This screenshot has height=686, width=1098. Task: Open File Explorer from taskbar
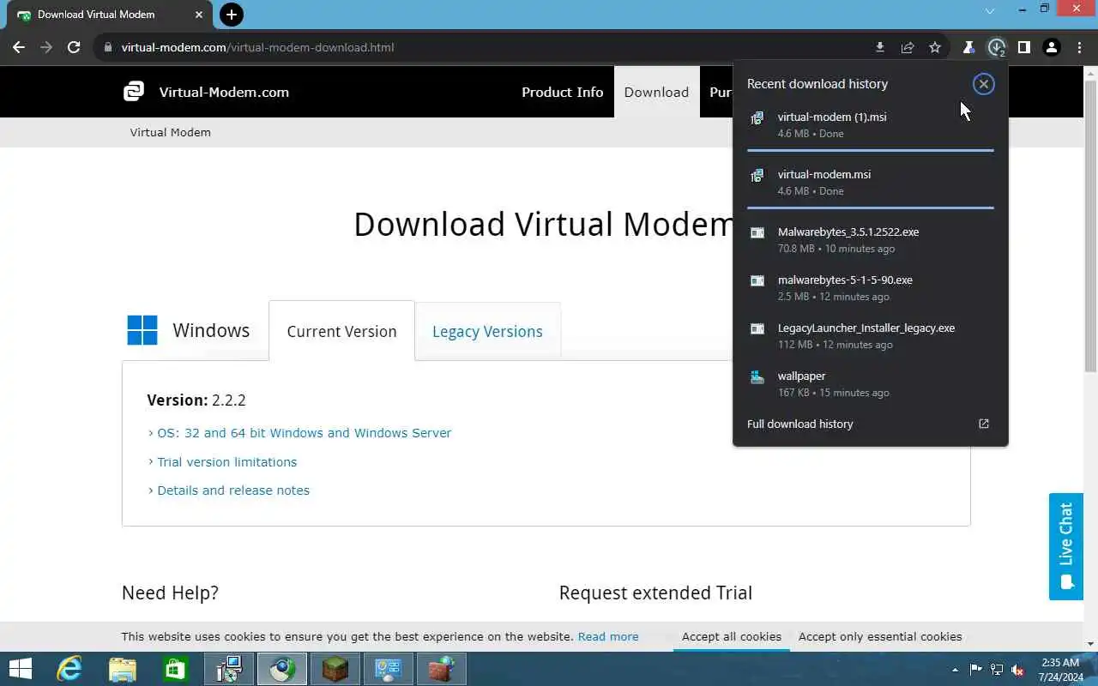point(122,669)
